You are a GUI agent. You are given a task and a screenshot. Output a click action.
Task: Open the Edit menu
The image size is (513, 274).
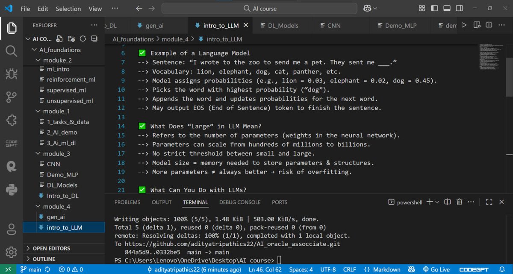[43, 9]
